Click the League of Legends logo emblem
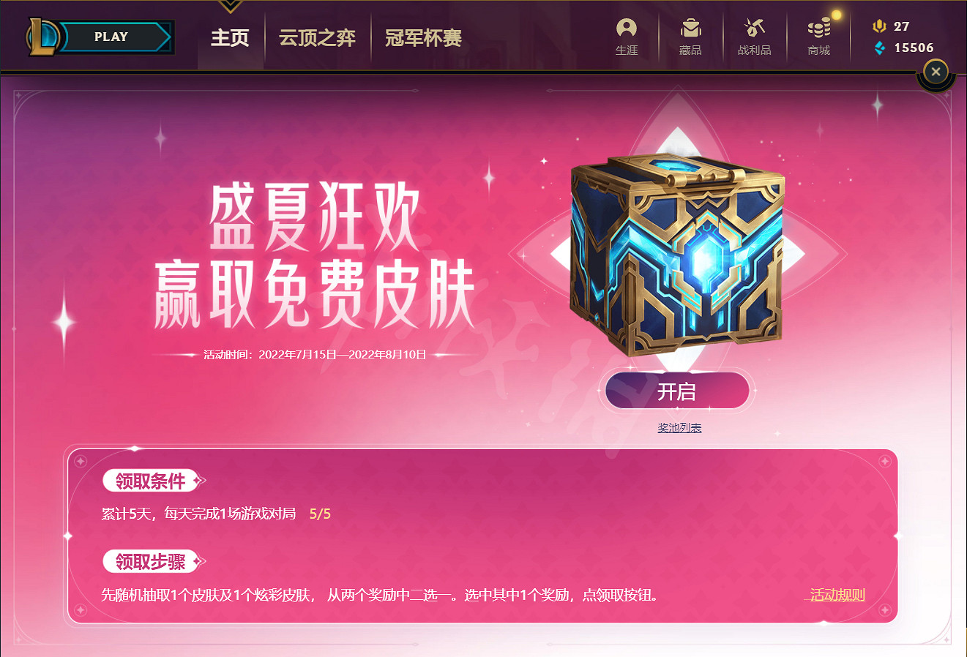The width and height of the screenshot is (967, 657). (43, 37)
